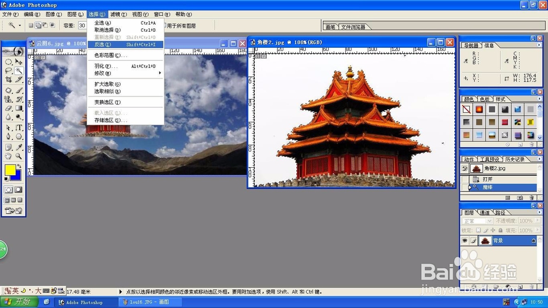
Task: Switch to lou16.JPG 画图 taskbar window
Action: coord(150,302)
